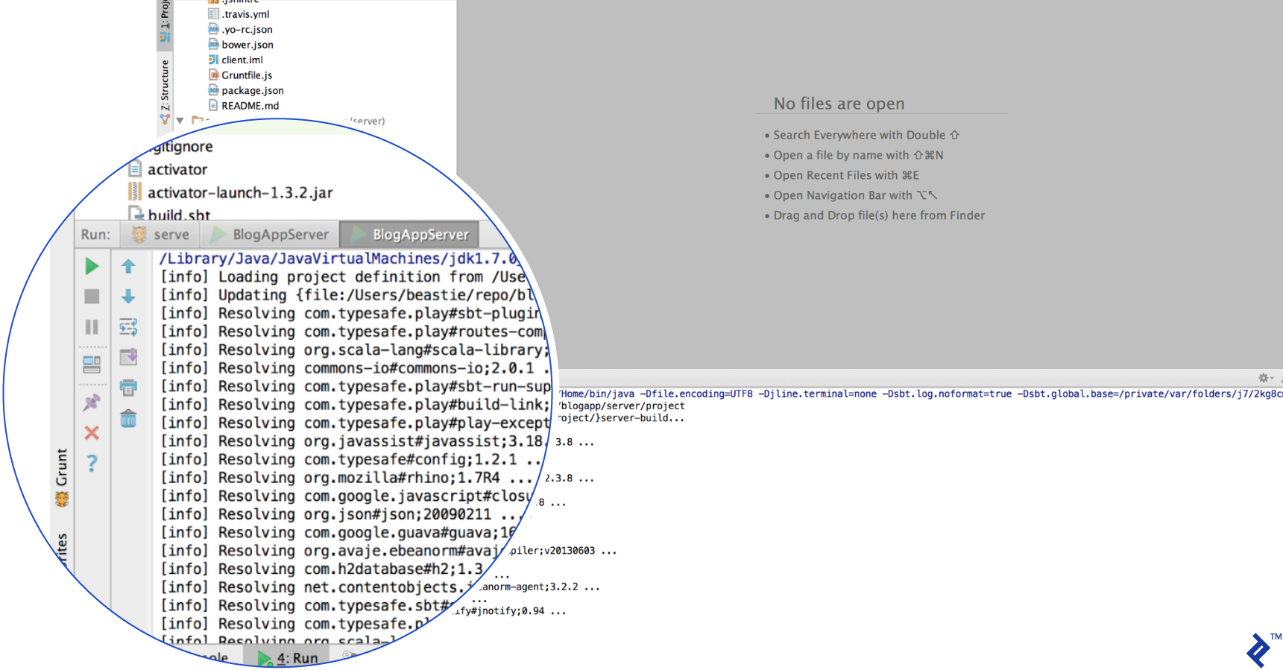1283x670 pixels.
Task: Clear all console output with the trash icon
Action: (128, 419)
